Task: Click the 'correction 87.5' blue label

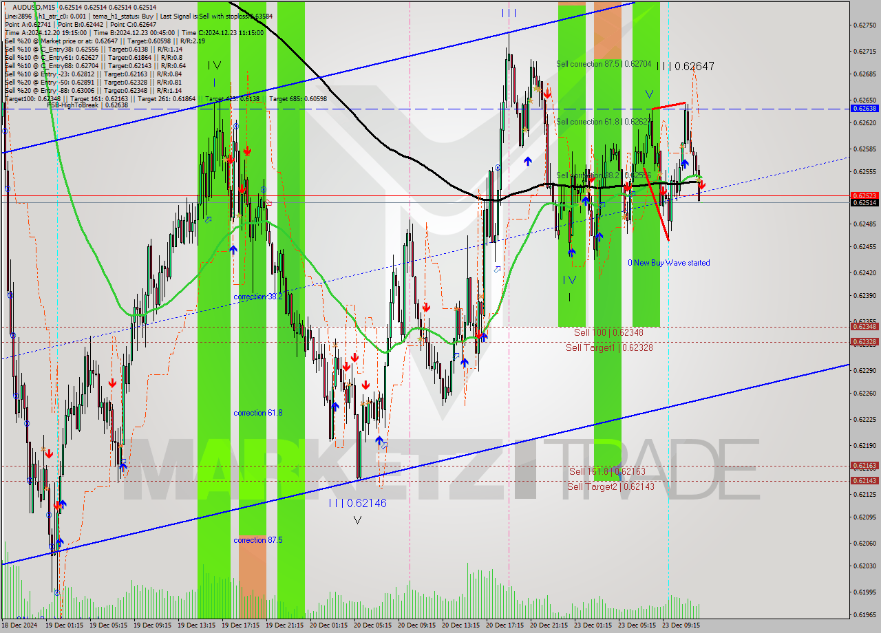Action: [258, 540]
